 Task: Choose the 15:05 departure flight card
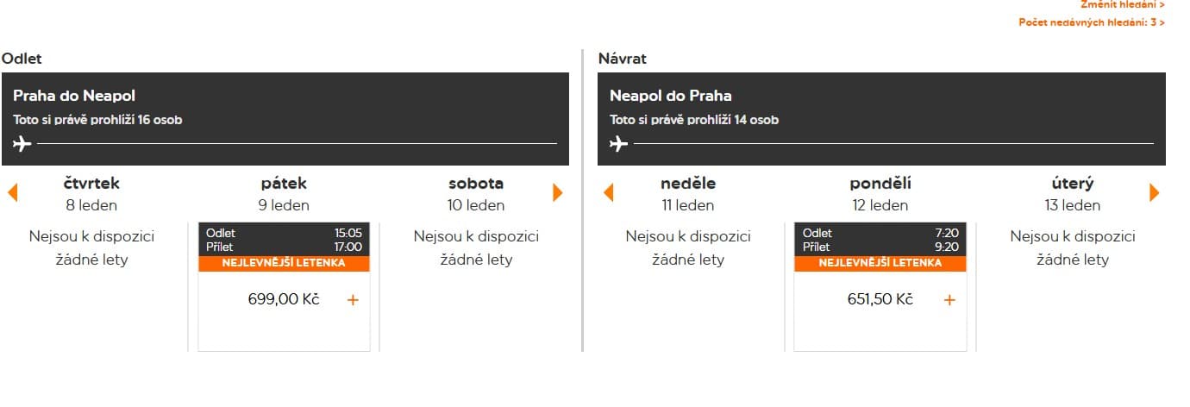click(284, 240)
